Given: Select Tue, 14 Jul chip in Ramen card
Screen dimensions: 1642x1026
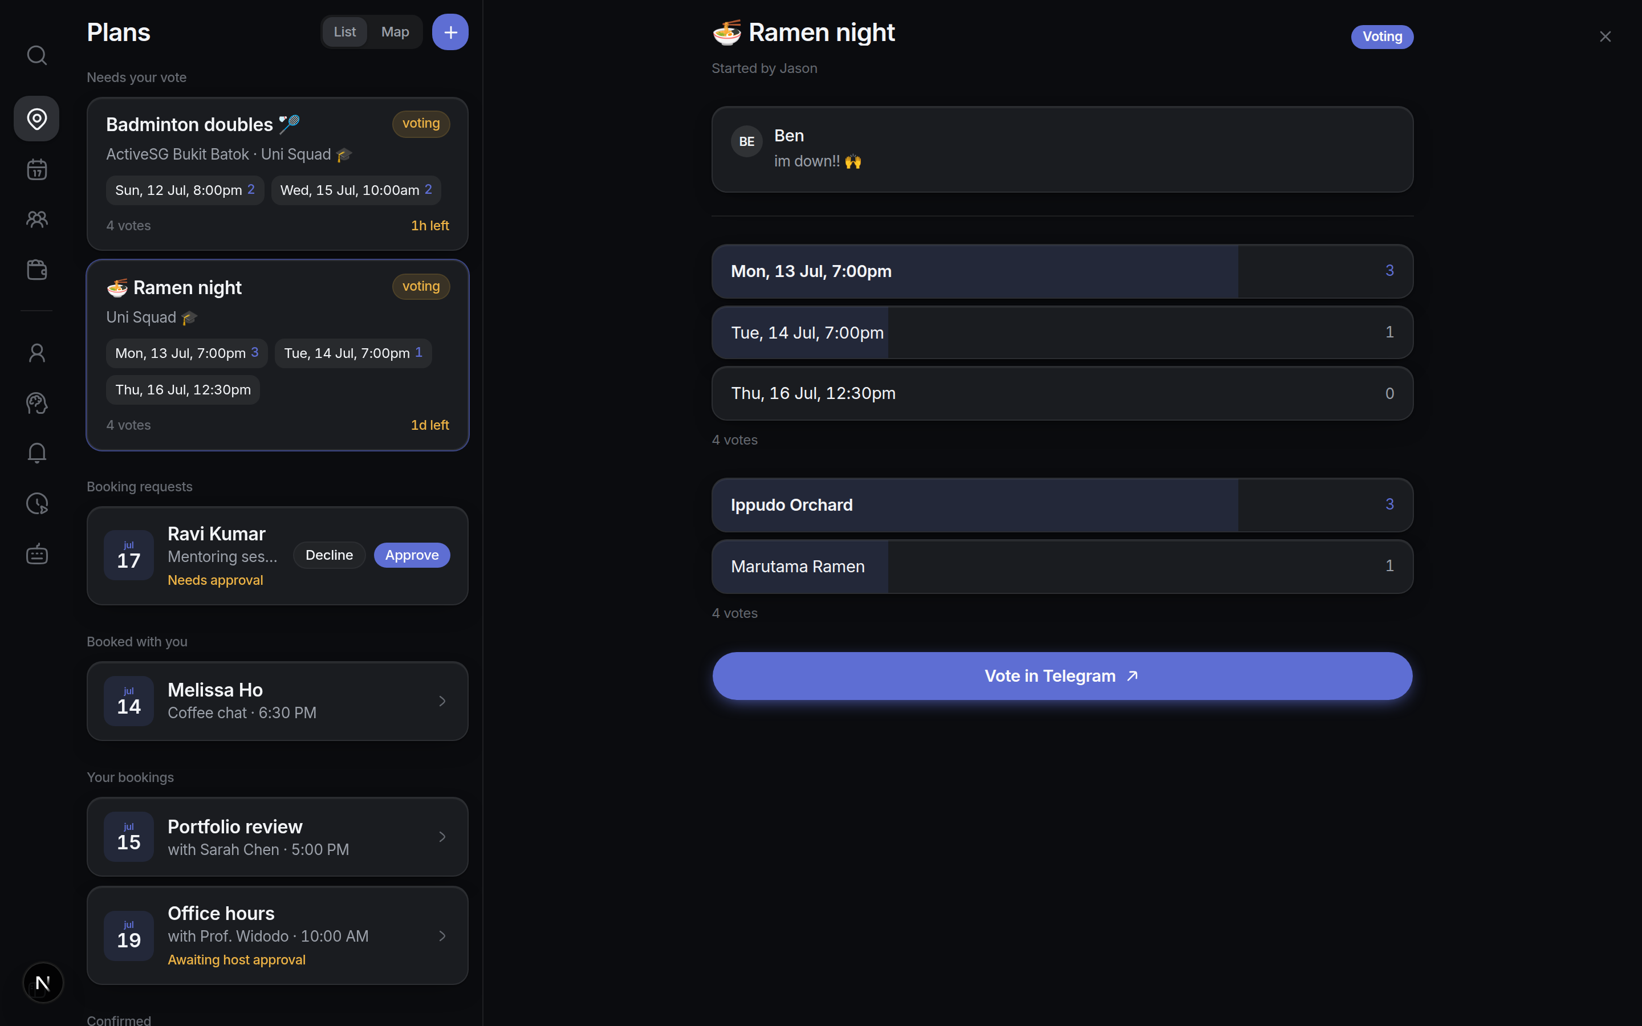Looking at the screenshot, I should click(353, 353).
